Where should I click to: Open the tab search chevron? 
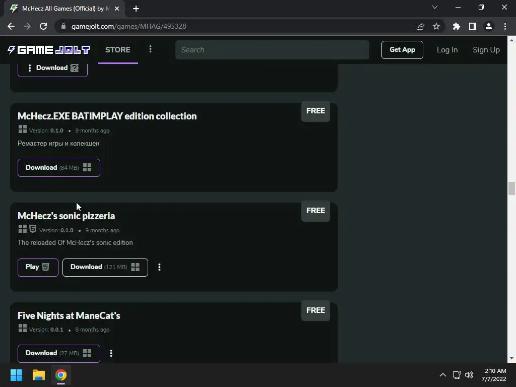[x=435, y=7]
